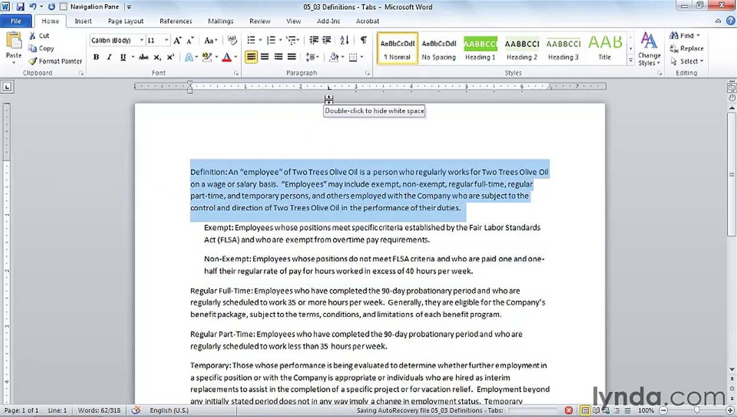This screenshot has width=737, height=417.
Task: Open Change Case dropdown
Action: tap(210, 41)
